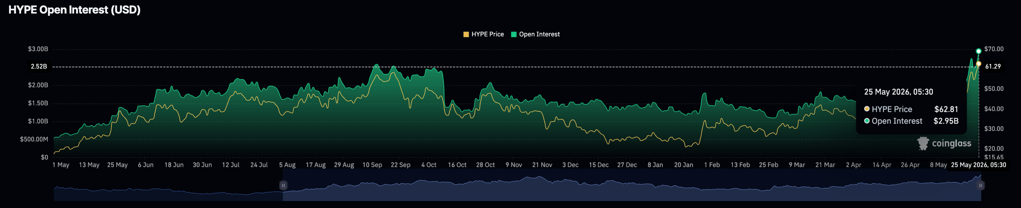Click the 21 Mar date label

825,165
